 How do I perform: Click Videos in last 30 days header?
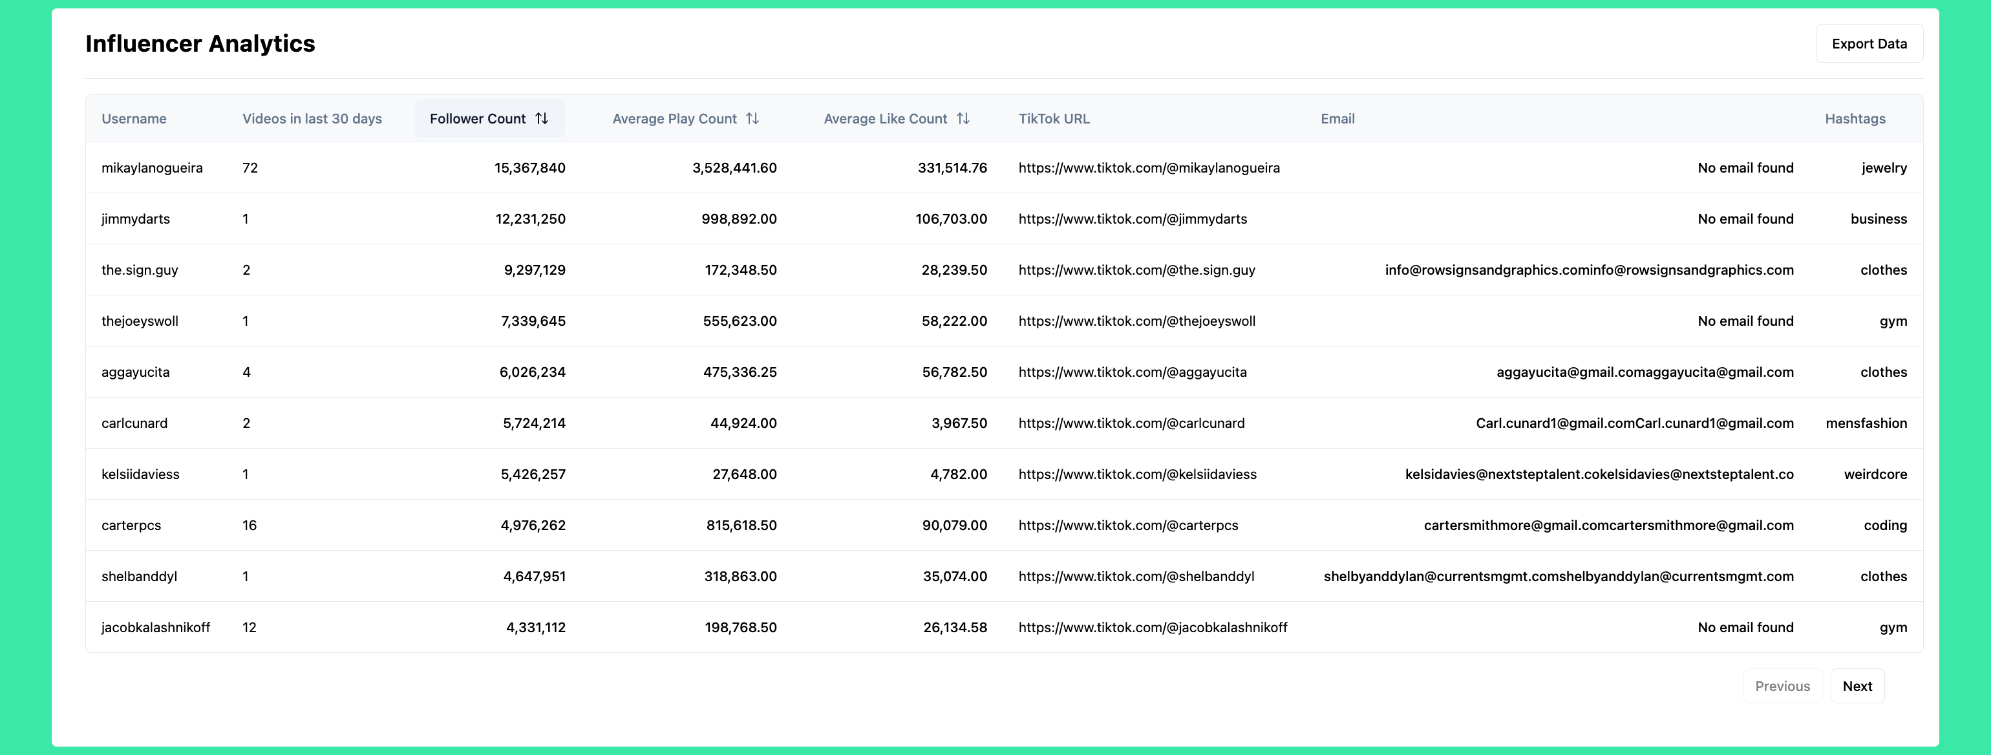click(312, 118)
